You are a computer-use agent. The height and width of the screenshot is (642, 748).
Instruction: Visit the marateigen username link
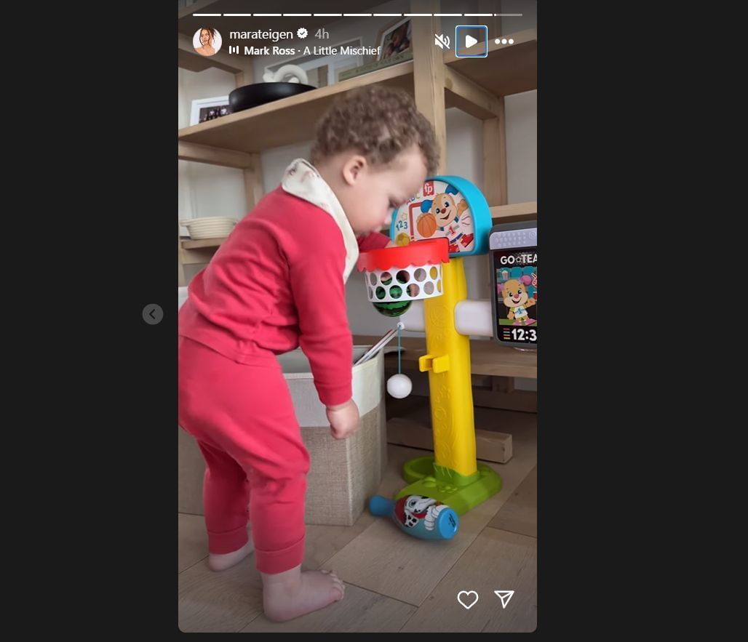pyautogui.click(x=261, y=34)
